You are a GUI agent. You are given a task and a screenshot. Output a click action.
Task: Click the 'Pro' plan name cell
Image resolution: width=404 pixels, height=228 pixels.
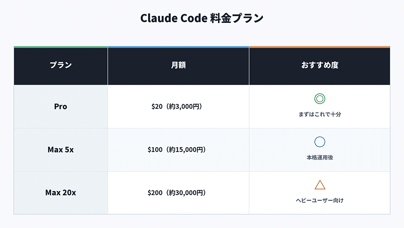point(61,107)
